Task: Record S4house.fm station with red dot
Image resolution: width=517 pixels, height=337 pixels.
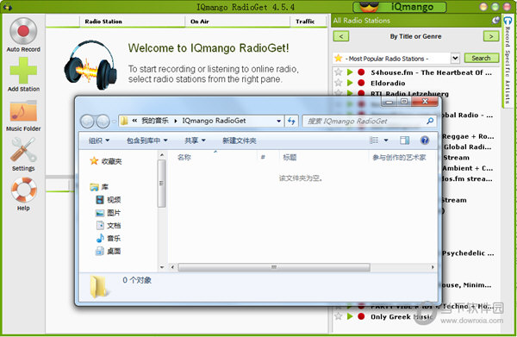Action: point(361,72)
